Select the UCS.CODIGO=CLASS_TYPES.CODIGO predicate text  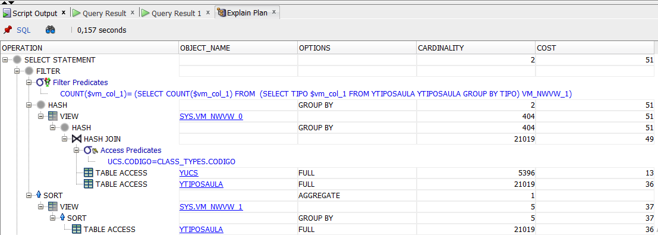pos(171,161)
